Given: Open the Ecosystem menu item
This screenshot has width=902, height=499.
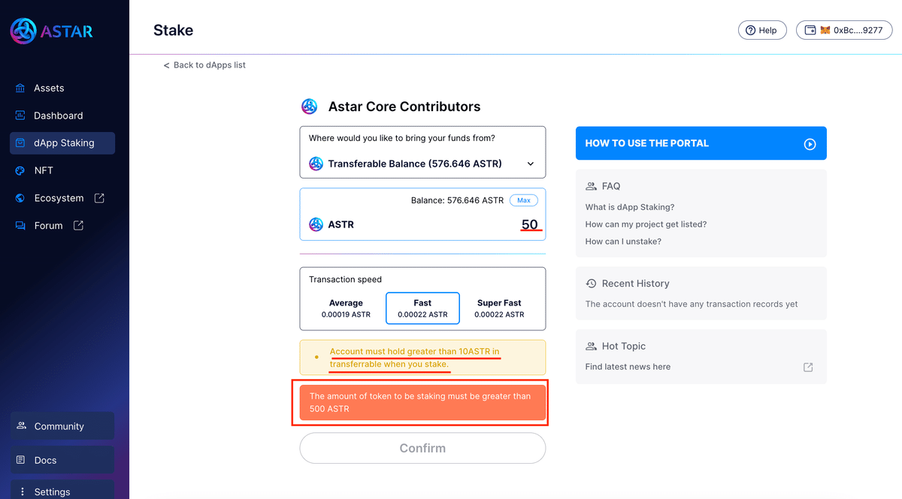Looking at the screenshot, I should click(x=62, y=198).
